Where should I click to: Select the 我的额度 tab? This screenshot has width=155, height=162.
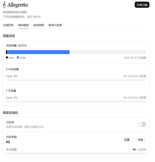tap(23, 25)
